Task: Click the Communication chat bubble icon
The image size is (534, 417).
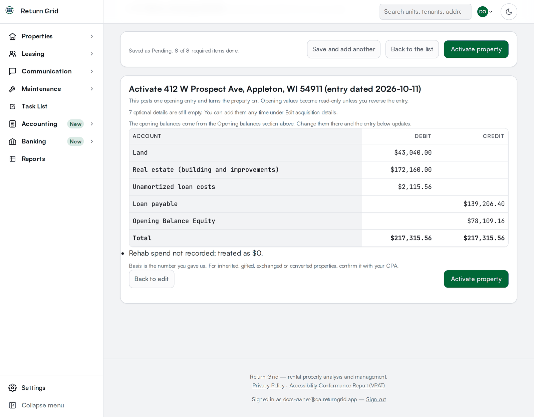Action: [x=13, y=71]
